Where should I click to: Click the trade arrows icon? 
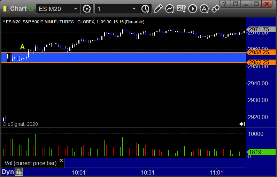[216, 9]
